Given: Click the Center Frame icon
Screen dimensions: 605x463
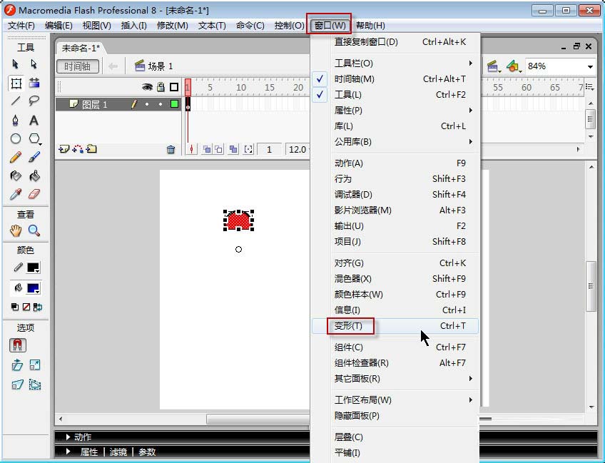Looking at the screenshot, I should click(x=191, y=149).
